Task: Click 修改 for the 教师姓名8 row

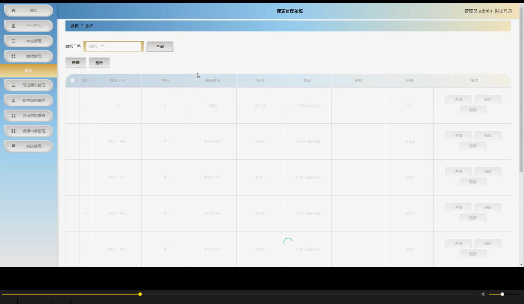Action: click(488, 135)
